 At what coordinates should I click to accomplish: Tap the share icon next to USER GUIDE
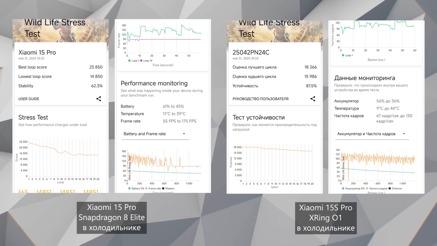coord(99,99)
